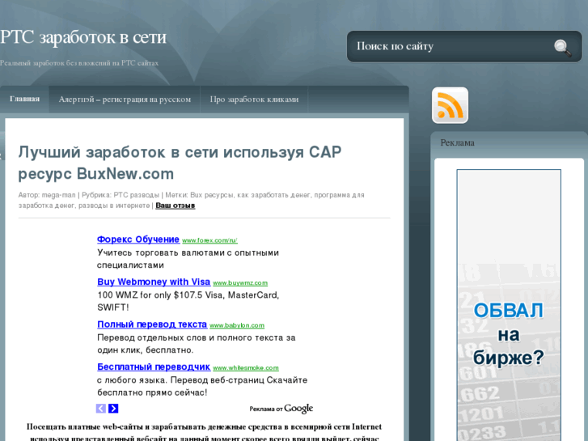Screen dimensions: 588x441
Task: Click ad URL www.buywmz.com
Action: pyautogui.click(x=240, y=283)
